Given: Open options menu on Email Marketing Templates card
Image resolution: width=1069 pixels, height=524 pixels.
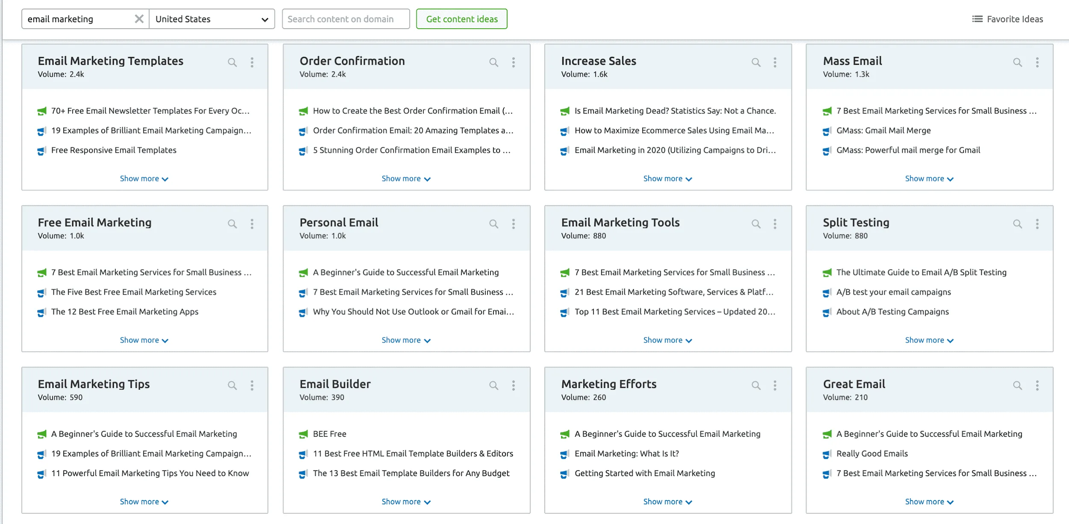Looking at the screenshot, I should click(x=252, y=62).
